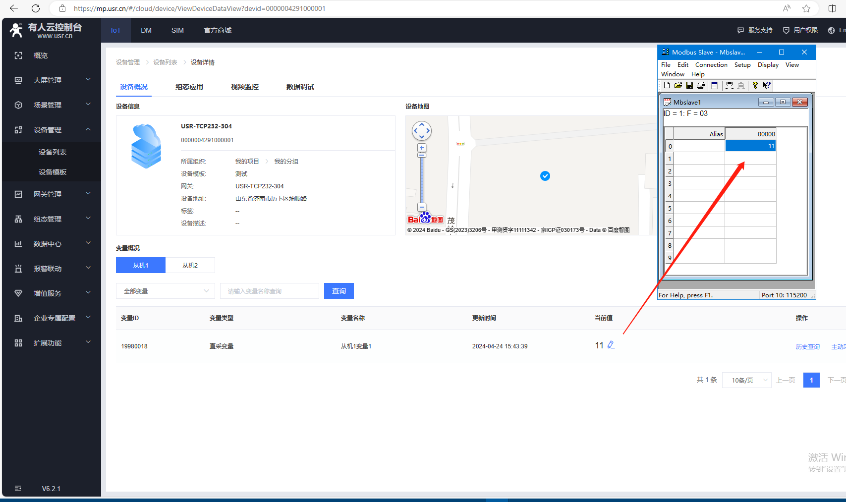
Task: Open the 历史查询 history link
Action: point(807,346)
